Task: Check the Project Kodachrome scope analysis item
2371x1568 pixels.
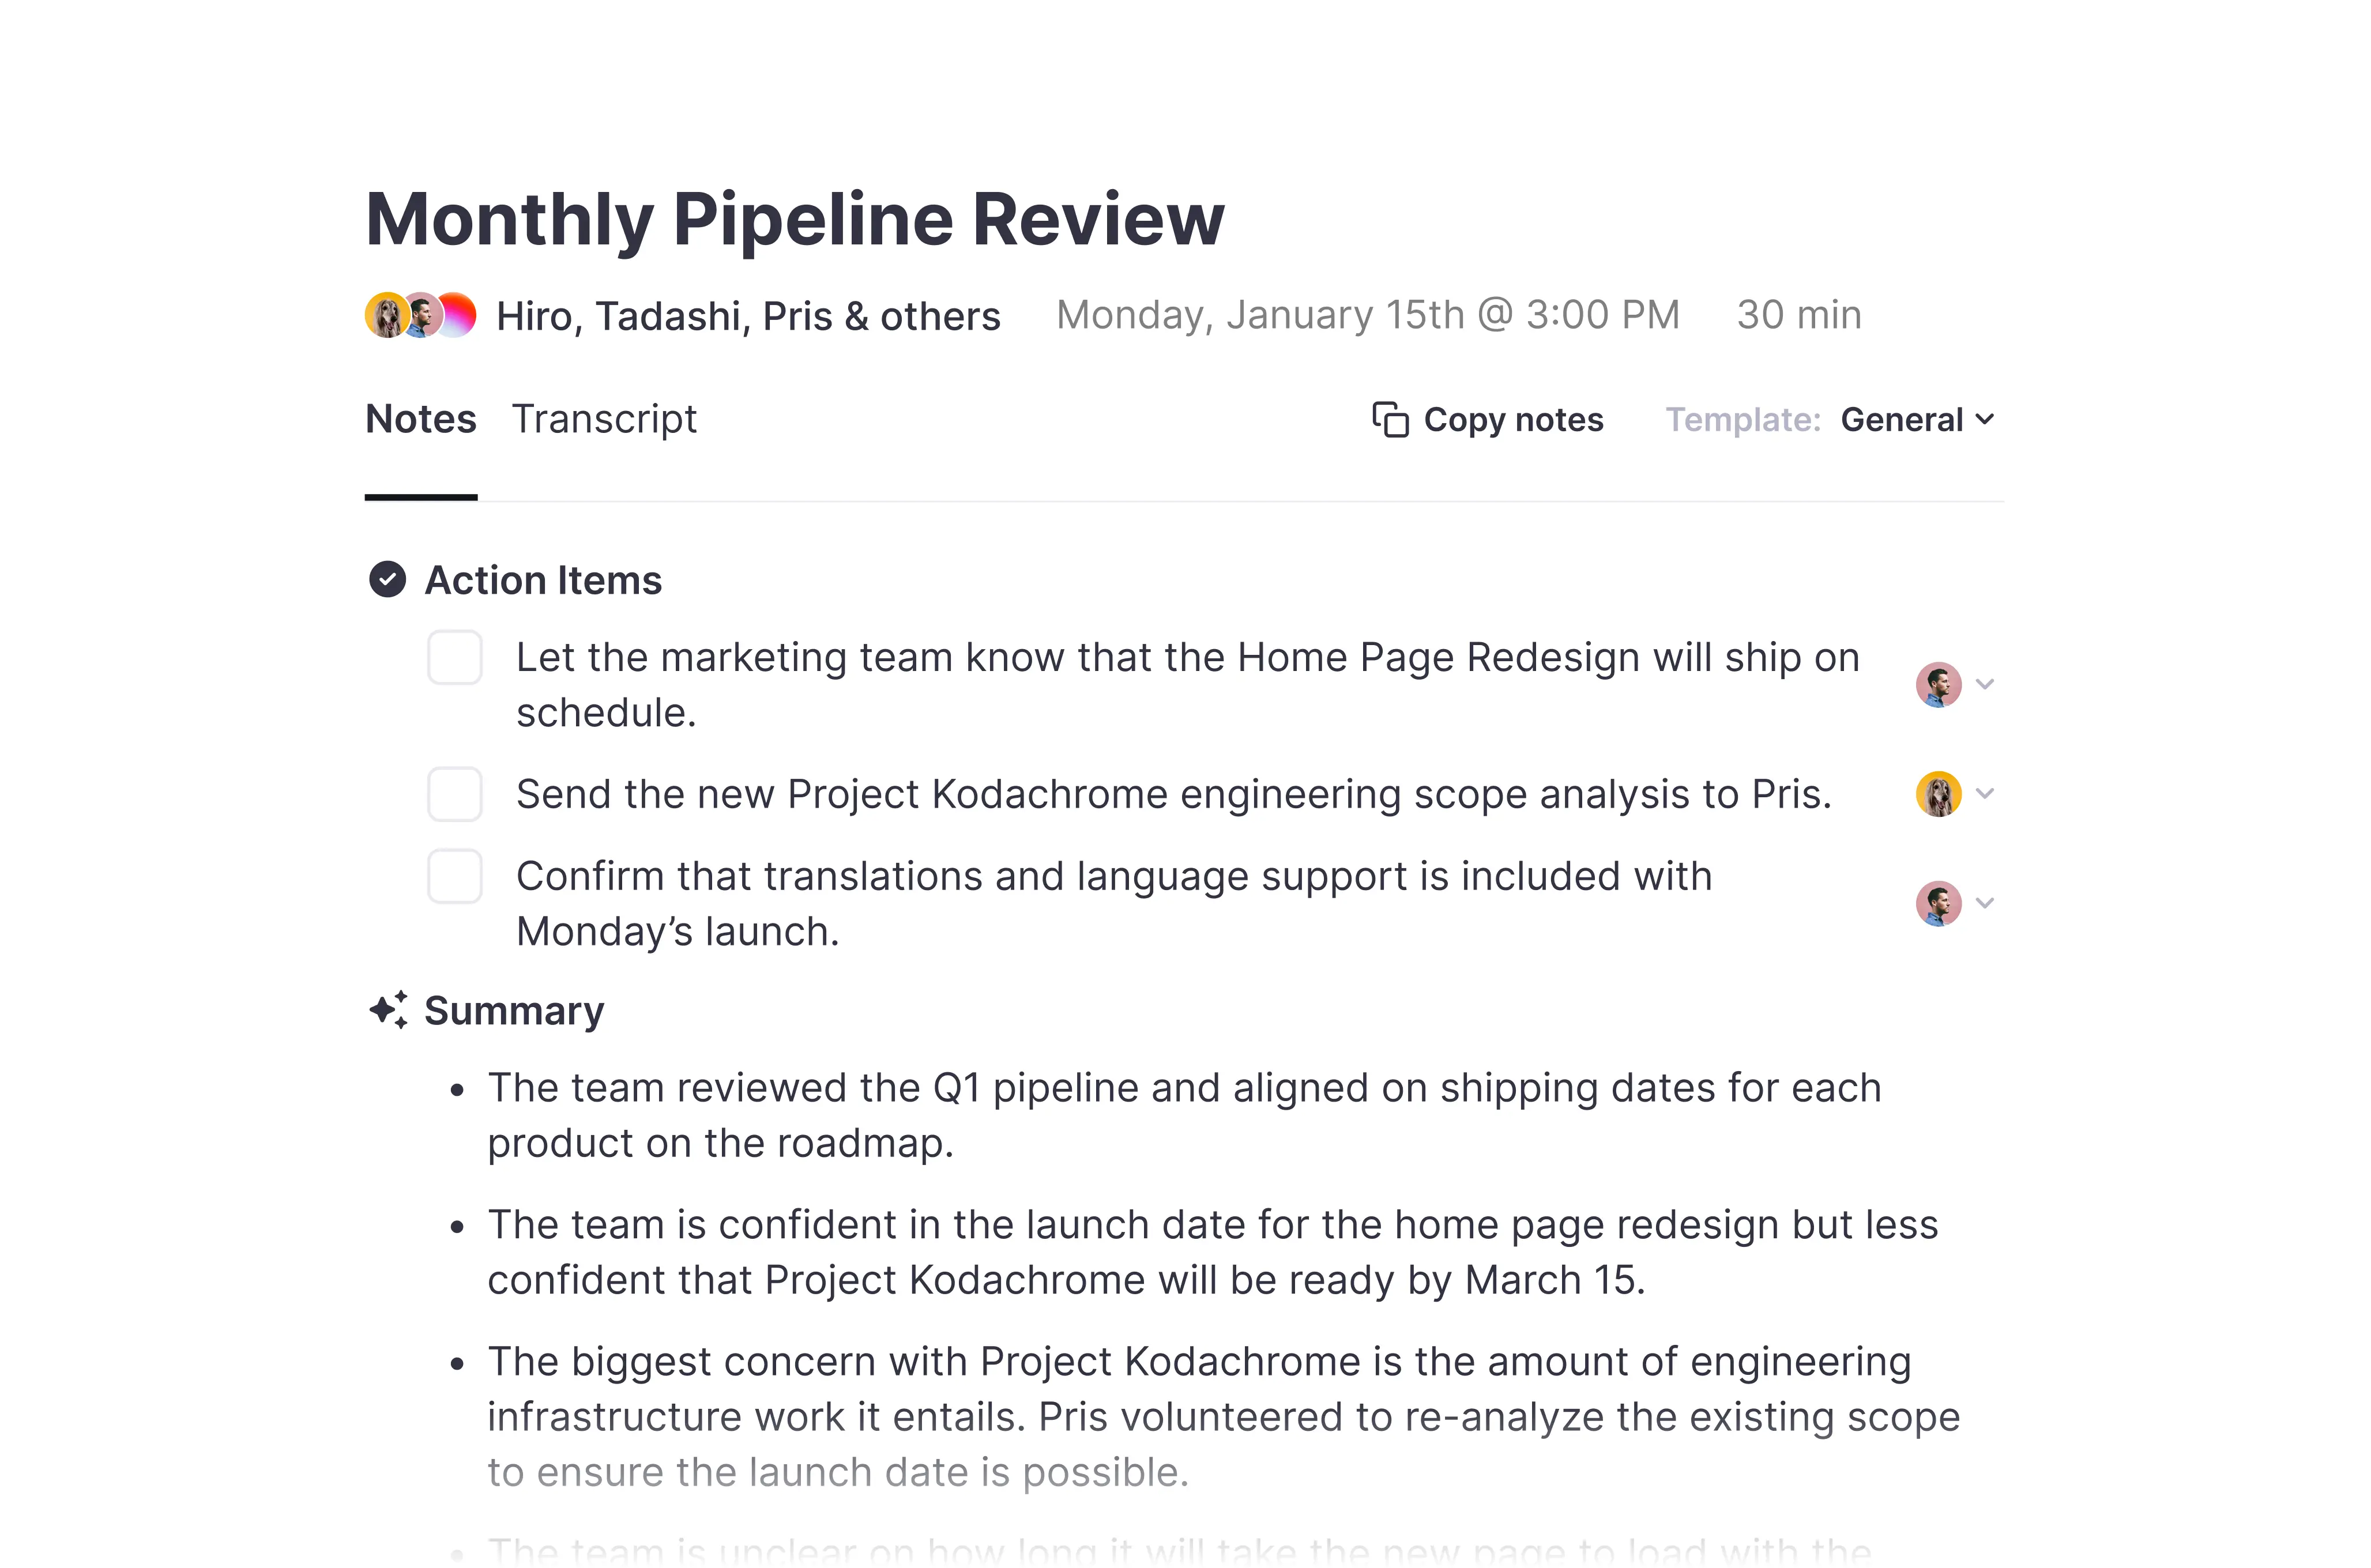Action: coord(455,794)
